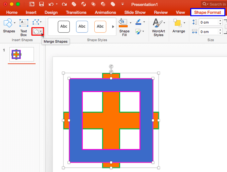Expand the Arrange dropdown arrow
Viewport: 227px width, 172px height.
[184, 23]
